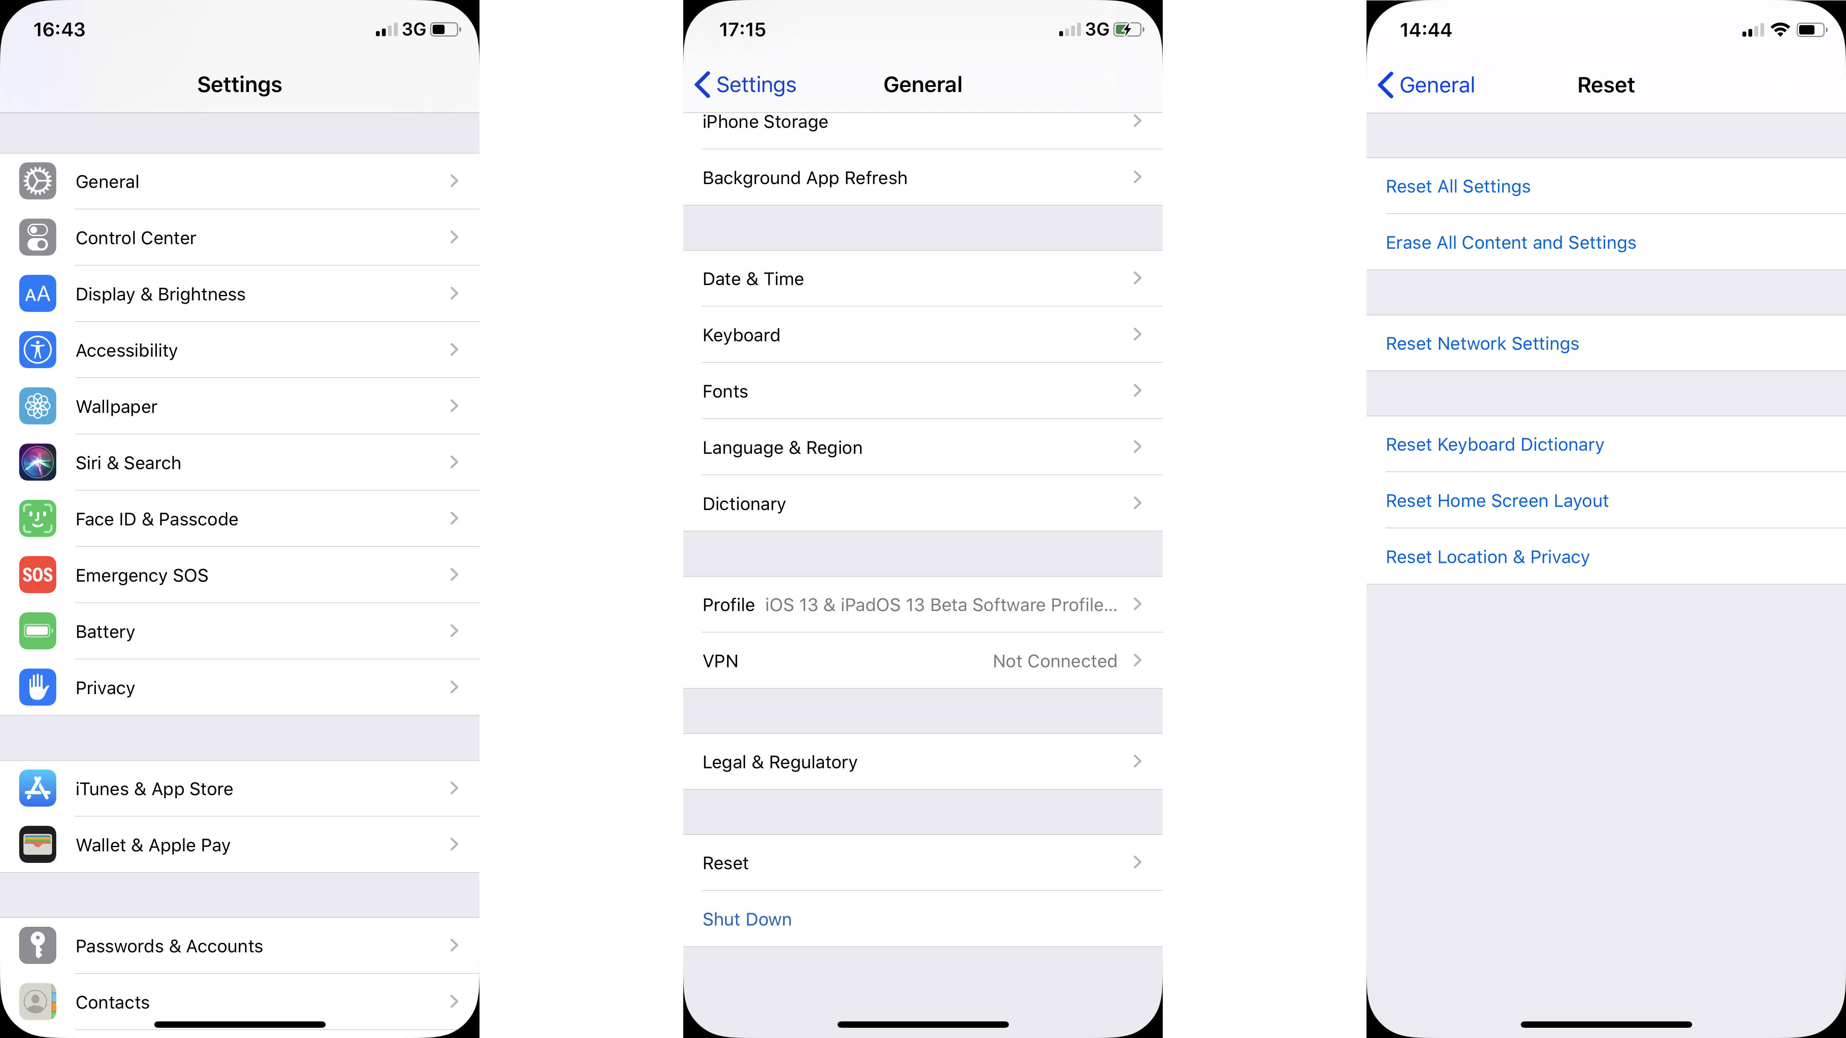The image size is (1846, 1038).
Task: Open Control Center settings
Action: [240, 237]
